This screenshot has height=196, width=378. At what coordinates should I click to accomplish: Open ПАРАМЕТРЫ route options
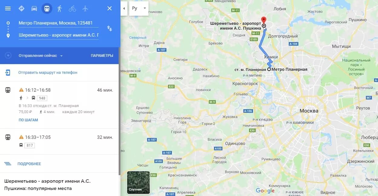click(102, 56)
